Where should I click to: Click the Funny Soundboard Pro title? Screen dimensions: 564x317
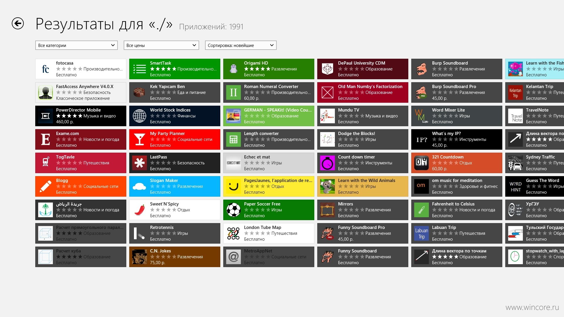(361, 227)
